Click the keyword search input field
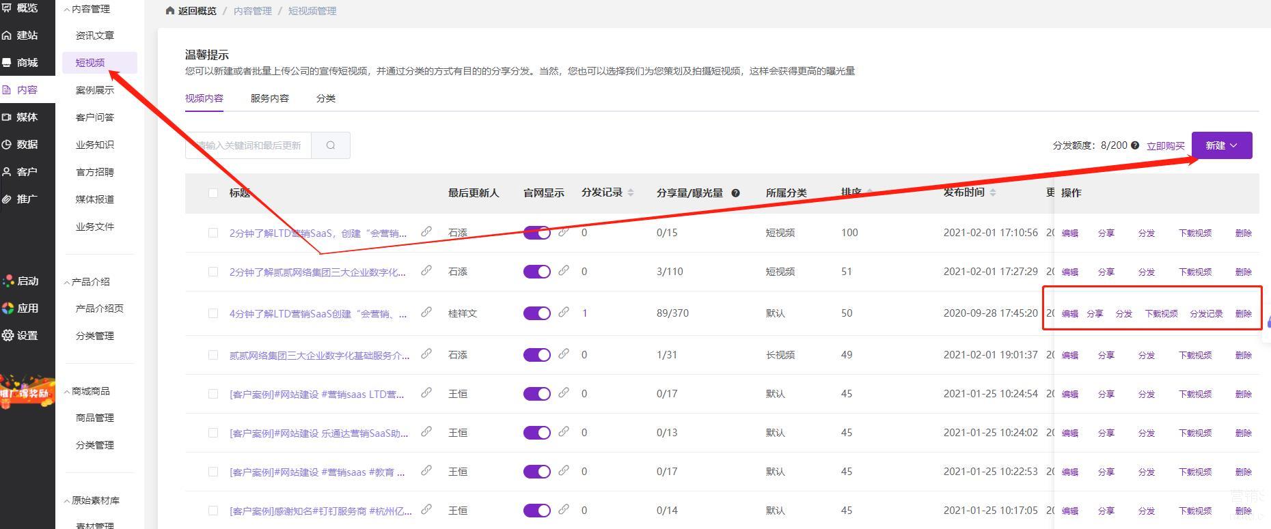The height and width of the screenshot is (529, 1271). pyautogui.click(x=249, y=145)
